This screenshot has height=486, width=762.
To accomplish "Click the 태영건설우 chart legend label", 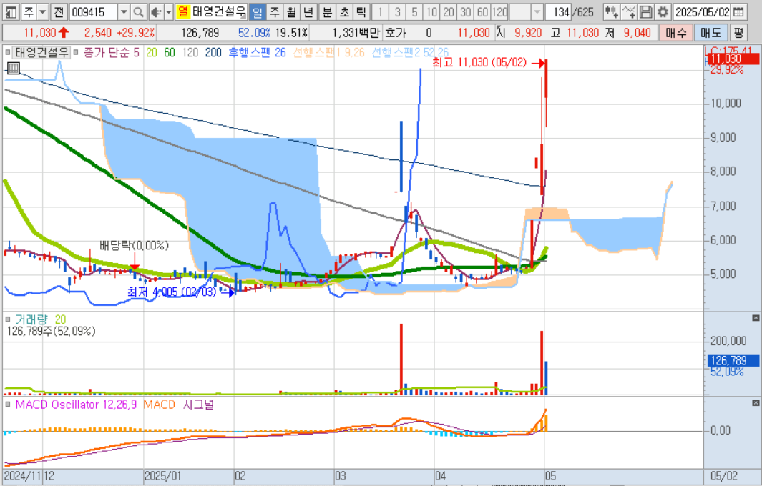I will click(x=41, y=52).
